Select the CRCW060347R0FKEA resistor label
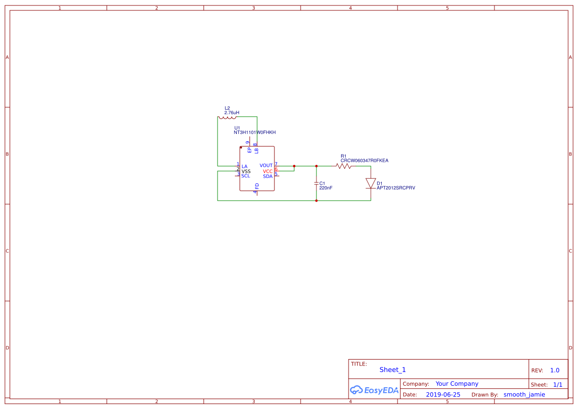The image size is (578, 409). click(x=364, y=161)
